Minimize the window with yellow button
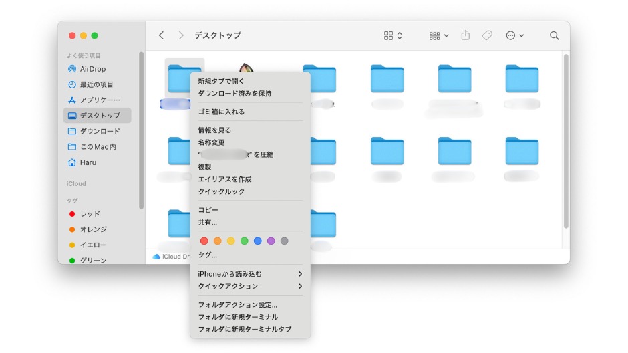 click(x=84, y=35)
